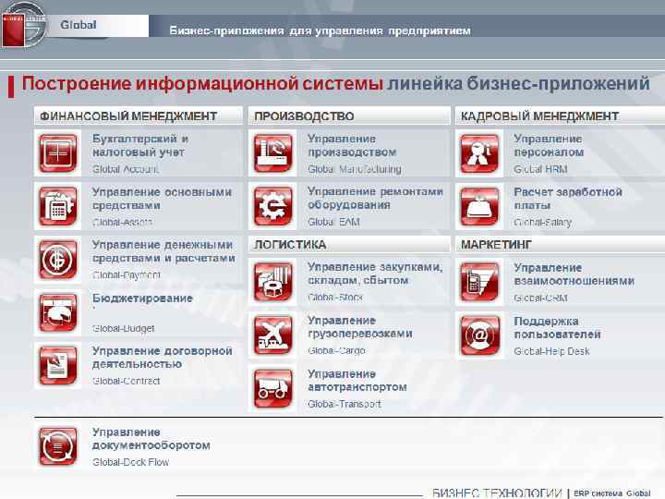Select the heading Построение информационной системы
This screenshot has width=665, height=499.
202,83
